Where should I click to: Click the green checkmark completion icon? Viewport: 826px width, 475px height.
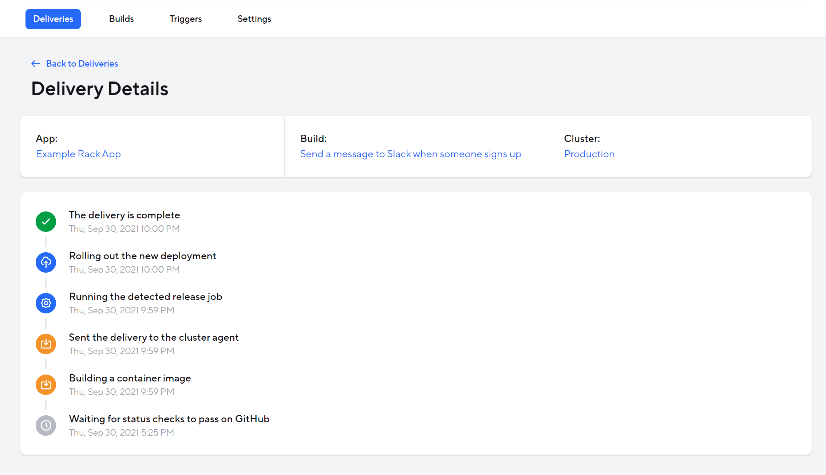pyautogui.click(x=46, y=221)
